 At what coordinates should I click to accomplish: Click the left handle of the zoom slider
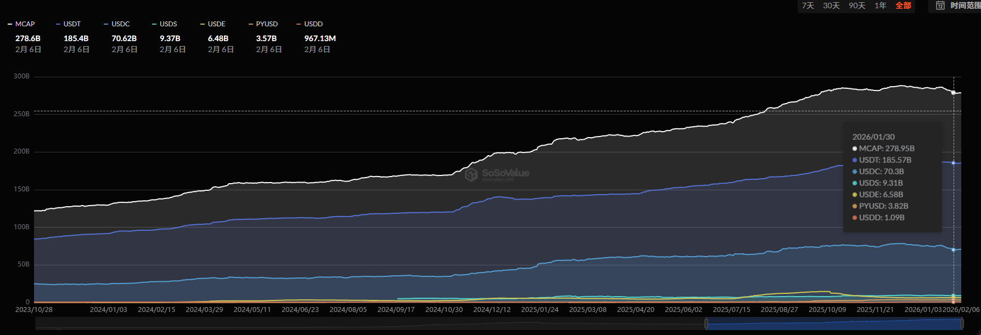(707, 324)
